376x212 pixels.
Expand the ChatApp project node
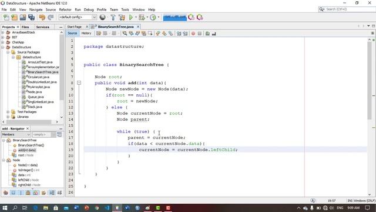point(3,42)
